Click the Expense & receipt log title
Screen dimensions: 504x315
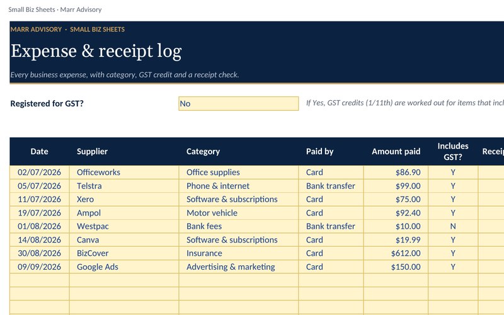click(x=96, y=52)
